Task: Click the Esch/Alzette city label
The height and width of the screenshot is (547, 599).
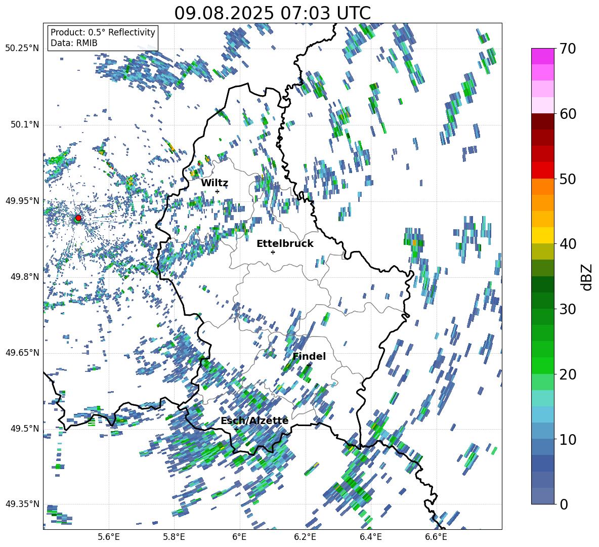Action: click(x=254, y=421)
